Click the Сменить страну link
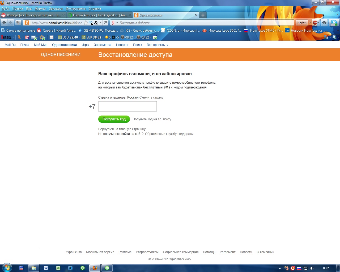 tap(151, 97)
